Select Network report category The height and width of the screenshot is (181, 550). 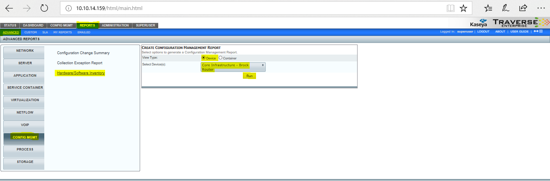24,52
